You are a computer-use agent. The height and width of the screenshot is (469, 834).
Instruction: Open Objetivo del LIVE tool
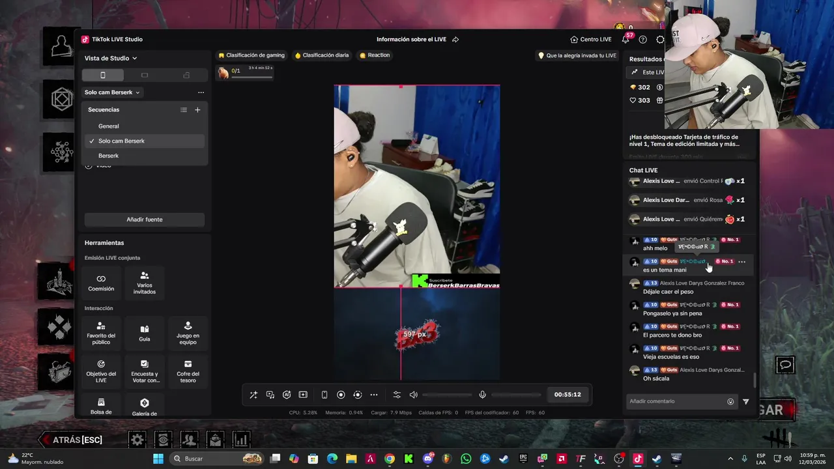[101, 371]
